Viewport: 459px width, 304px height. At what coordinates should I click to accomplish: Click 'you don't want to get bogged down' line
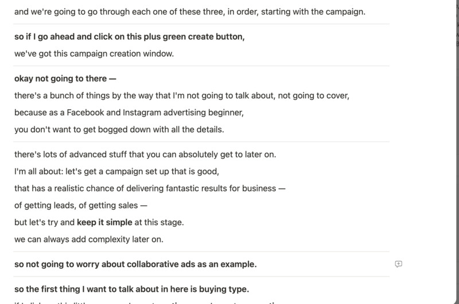coord(119,129)
